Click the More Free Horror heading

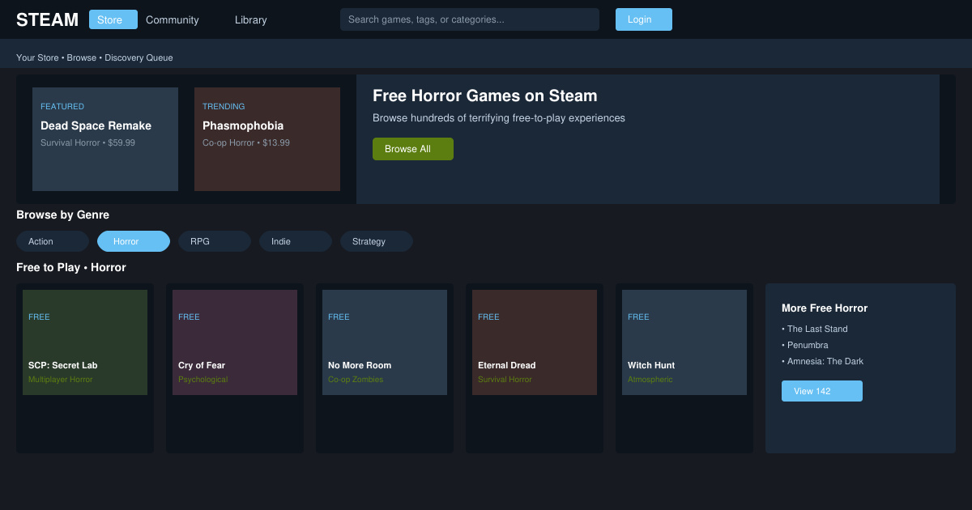pyautogui.click(x=825, y=308)
